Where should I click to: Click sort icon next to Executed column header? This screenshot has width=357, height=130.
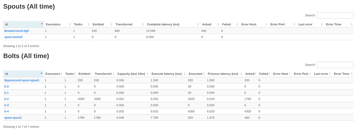point(204,74)
